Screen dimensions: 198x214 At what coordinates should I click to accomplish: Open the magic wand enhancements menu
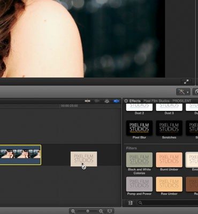pos(183,92)
